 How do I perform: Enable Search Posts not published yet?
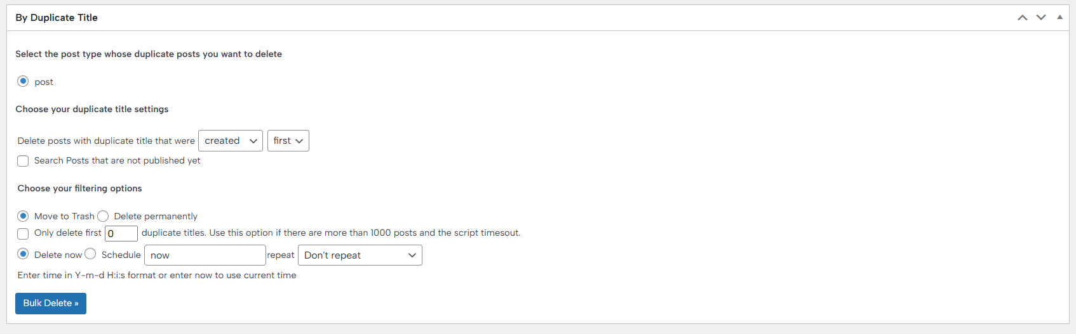[x=24, y=161]
